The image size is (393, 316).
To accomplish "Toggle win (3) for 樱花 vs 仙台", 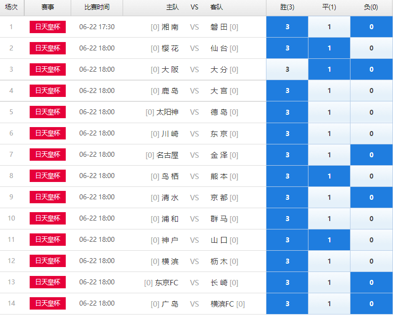I will click(287, 48).
